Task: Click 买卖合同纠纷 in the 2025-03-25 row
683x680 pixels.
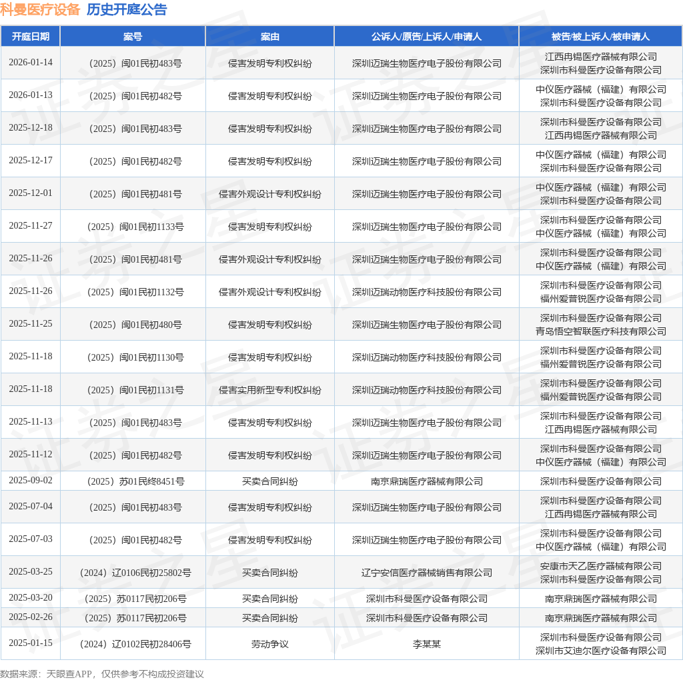Action: (270, 573)
